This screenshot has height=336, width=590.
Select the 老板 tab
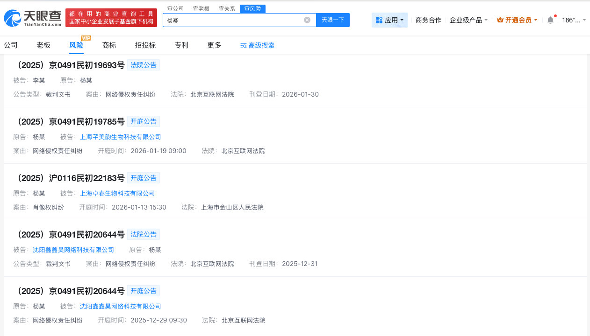coord(43,45)
